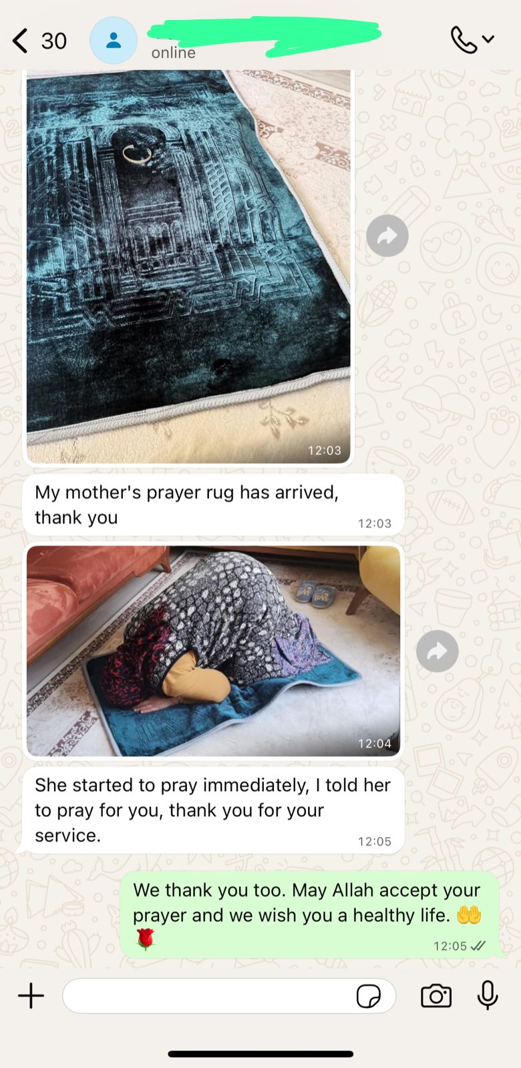Select the "My mother's prayer rug has arrived" message
This screenshot has height=1068, width=521.
tap(213, 505)
